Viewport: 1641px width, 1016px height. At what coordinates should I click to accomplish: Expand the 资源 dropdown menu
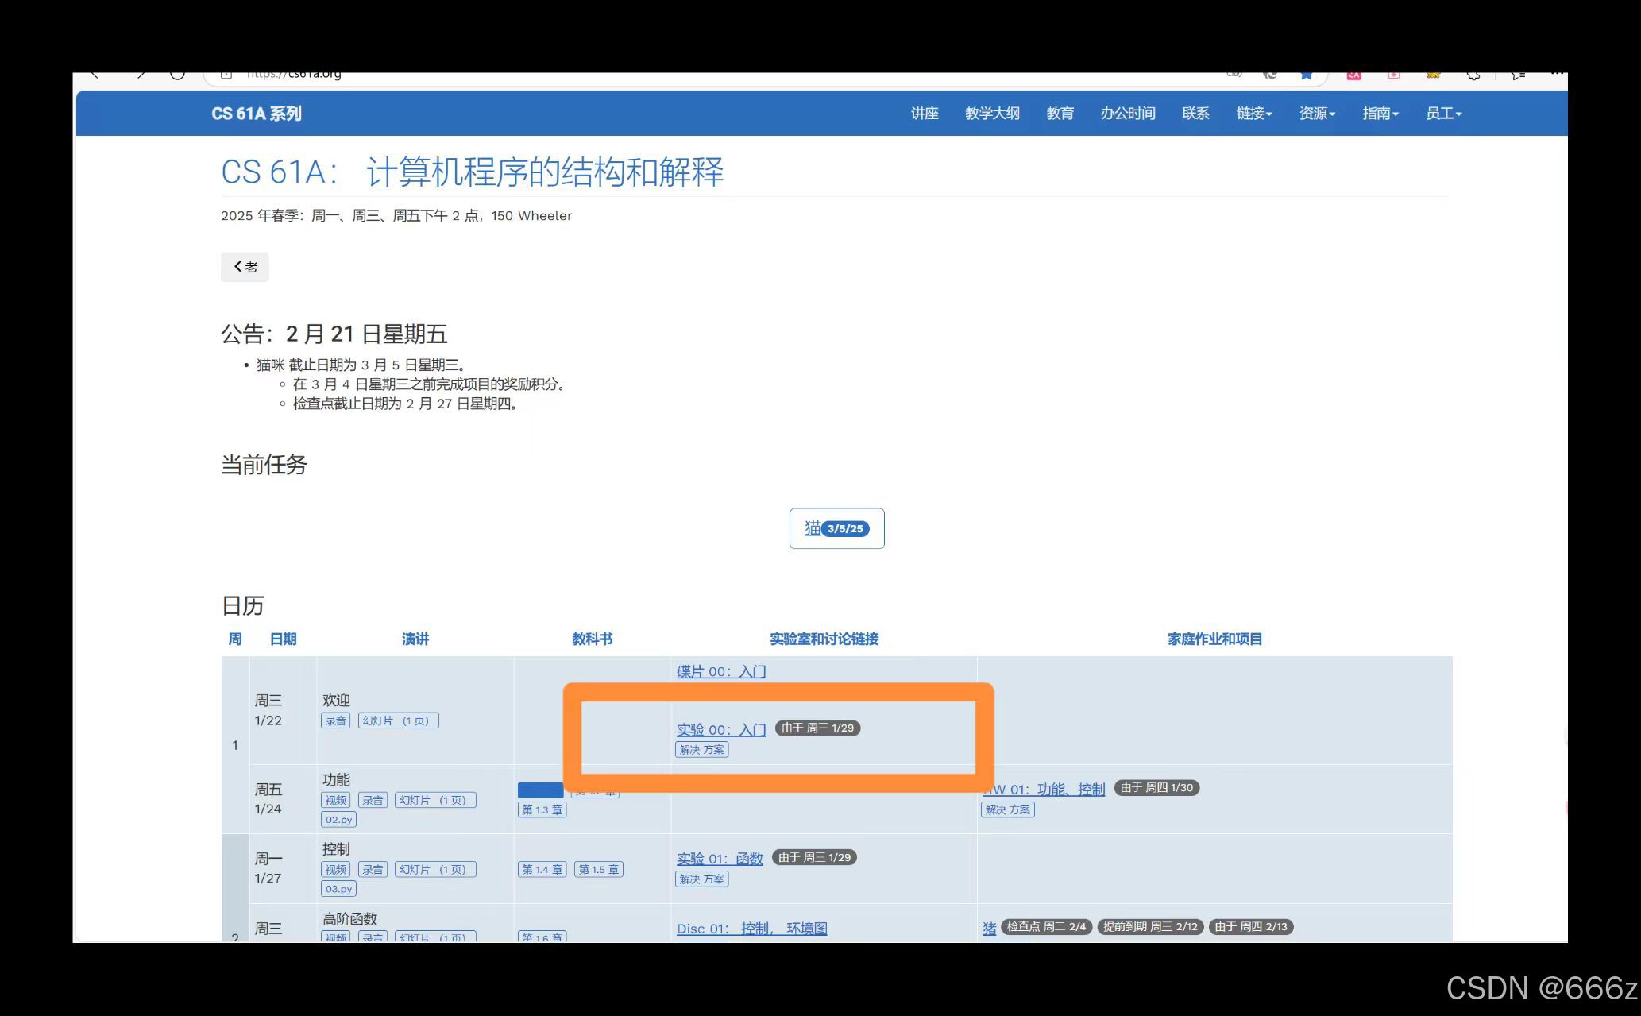coord(1316,114)
